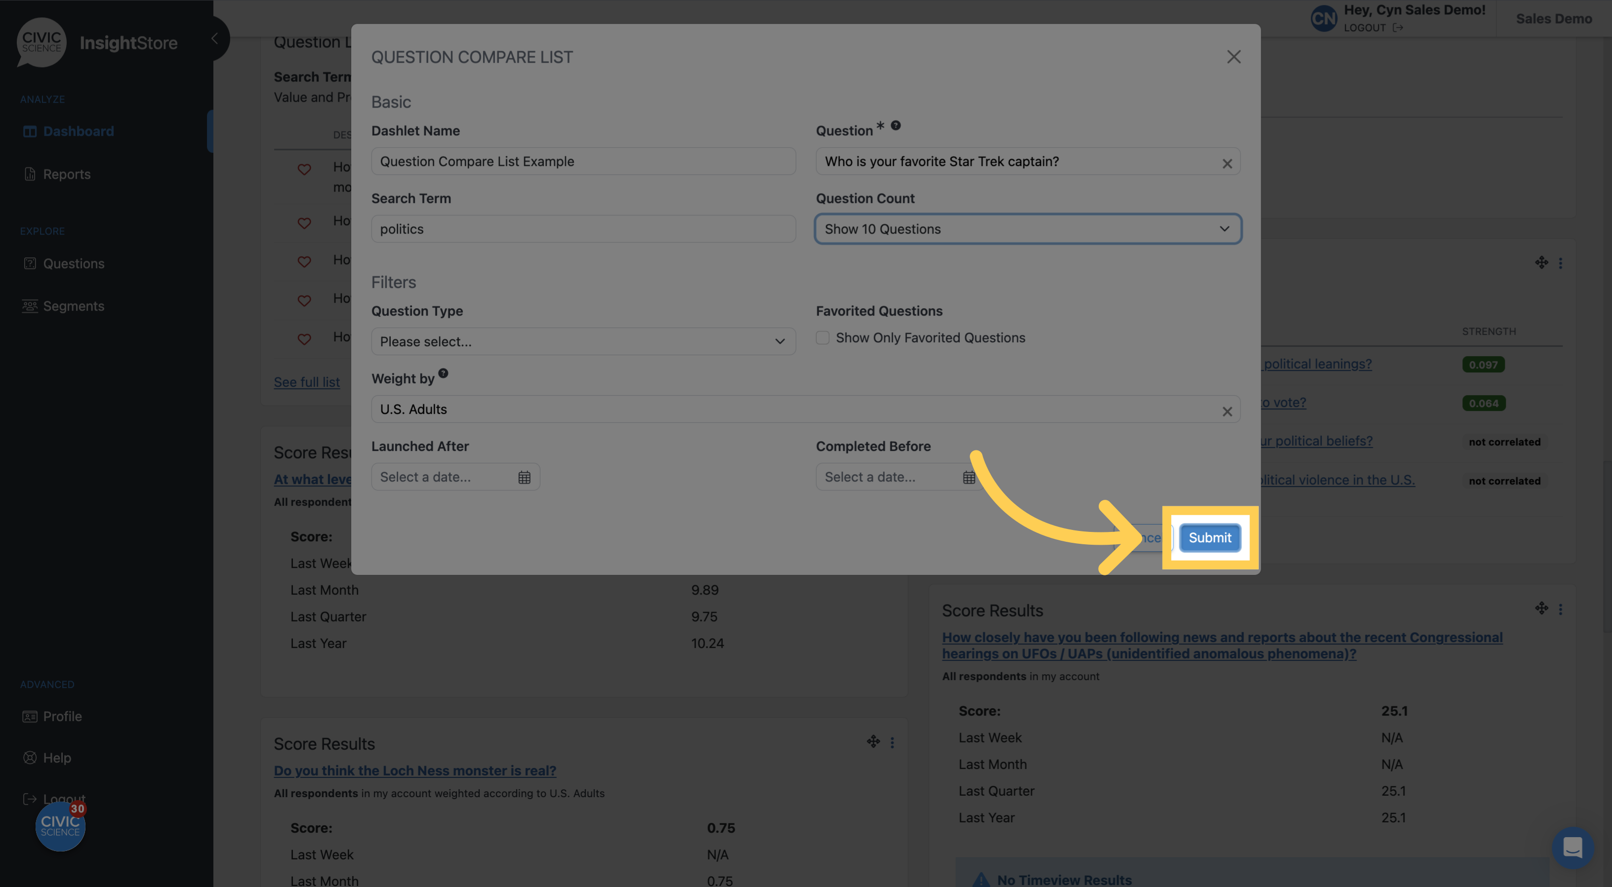
Task: Open Help from sidebar
Action: [x=57, y=758]
